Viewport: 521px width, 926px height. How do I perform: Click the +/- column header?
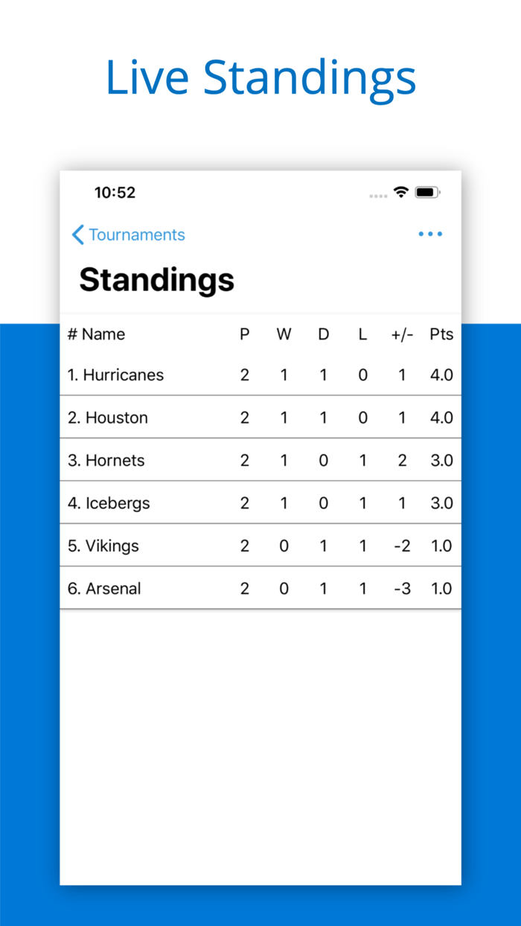pos(402,334)
